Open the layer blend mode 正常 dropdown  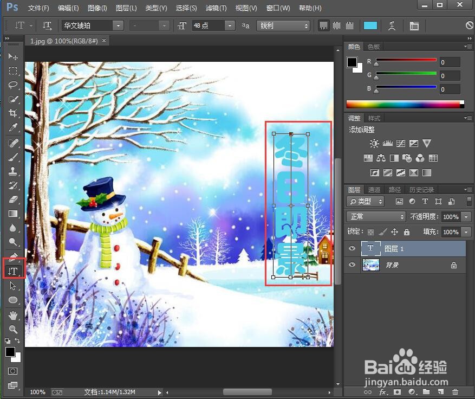pyautogui.click(x=376, y=216)
